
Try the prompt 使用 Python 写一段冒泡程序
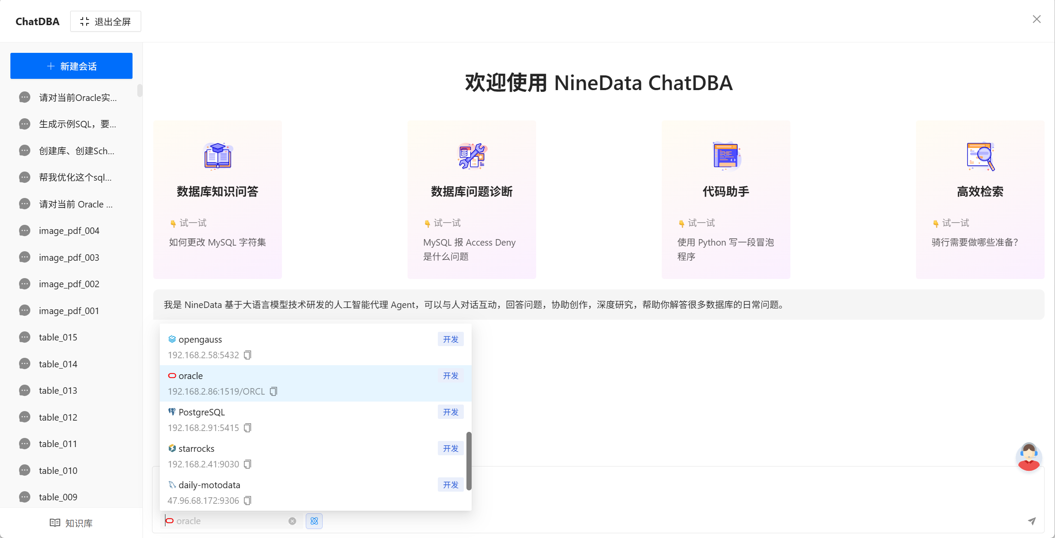tap(725, 250)
